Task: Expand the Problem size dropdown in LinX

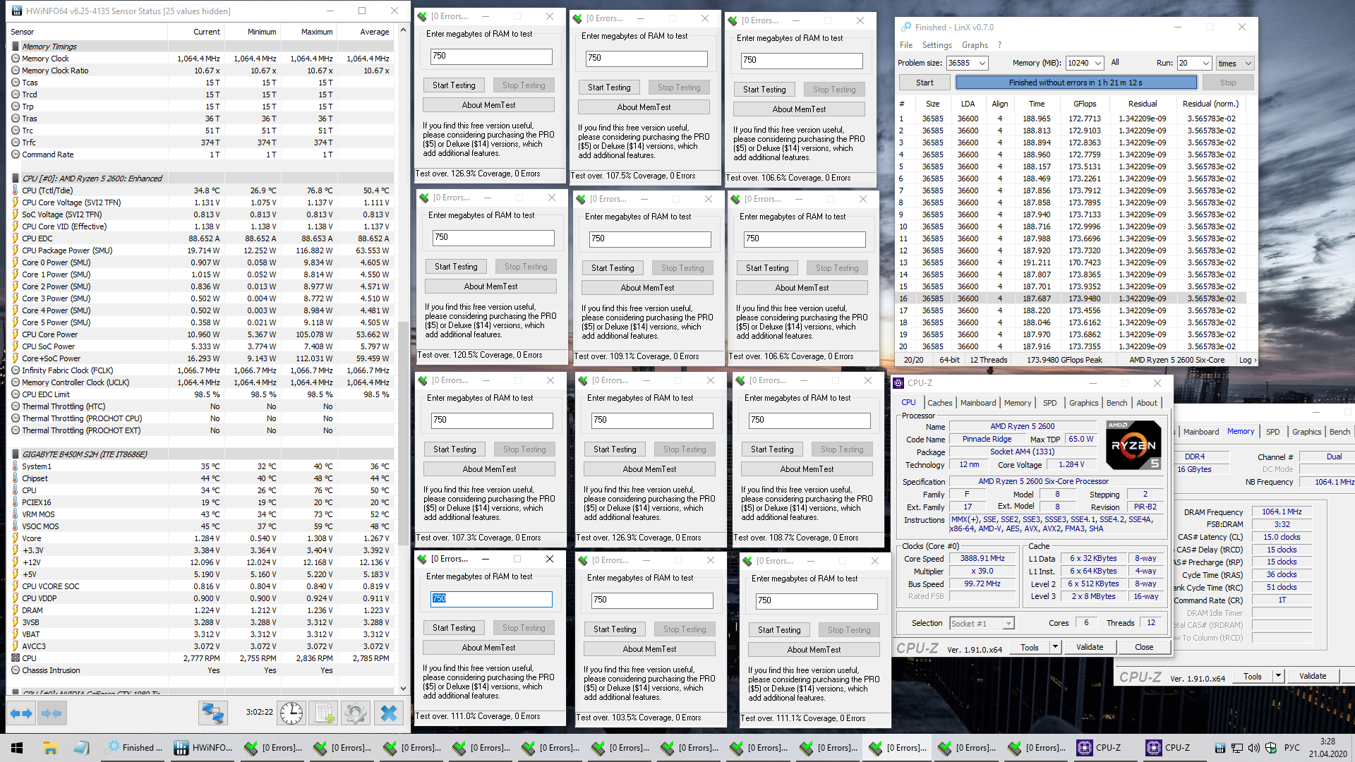Action: click(982, 63)
